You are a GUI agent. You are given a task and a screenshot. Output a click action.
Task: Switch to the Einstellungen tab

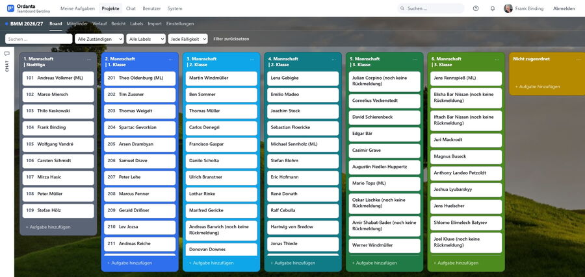pos(180,23)
